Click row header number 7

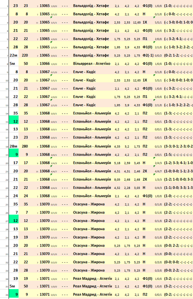[x=7, y=56]
